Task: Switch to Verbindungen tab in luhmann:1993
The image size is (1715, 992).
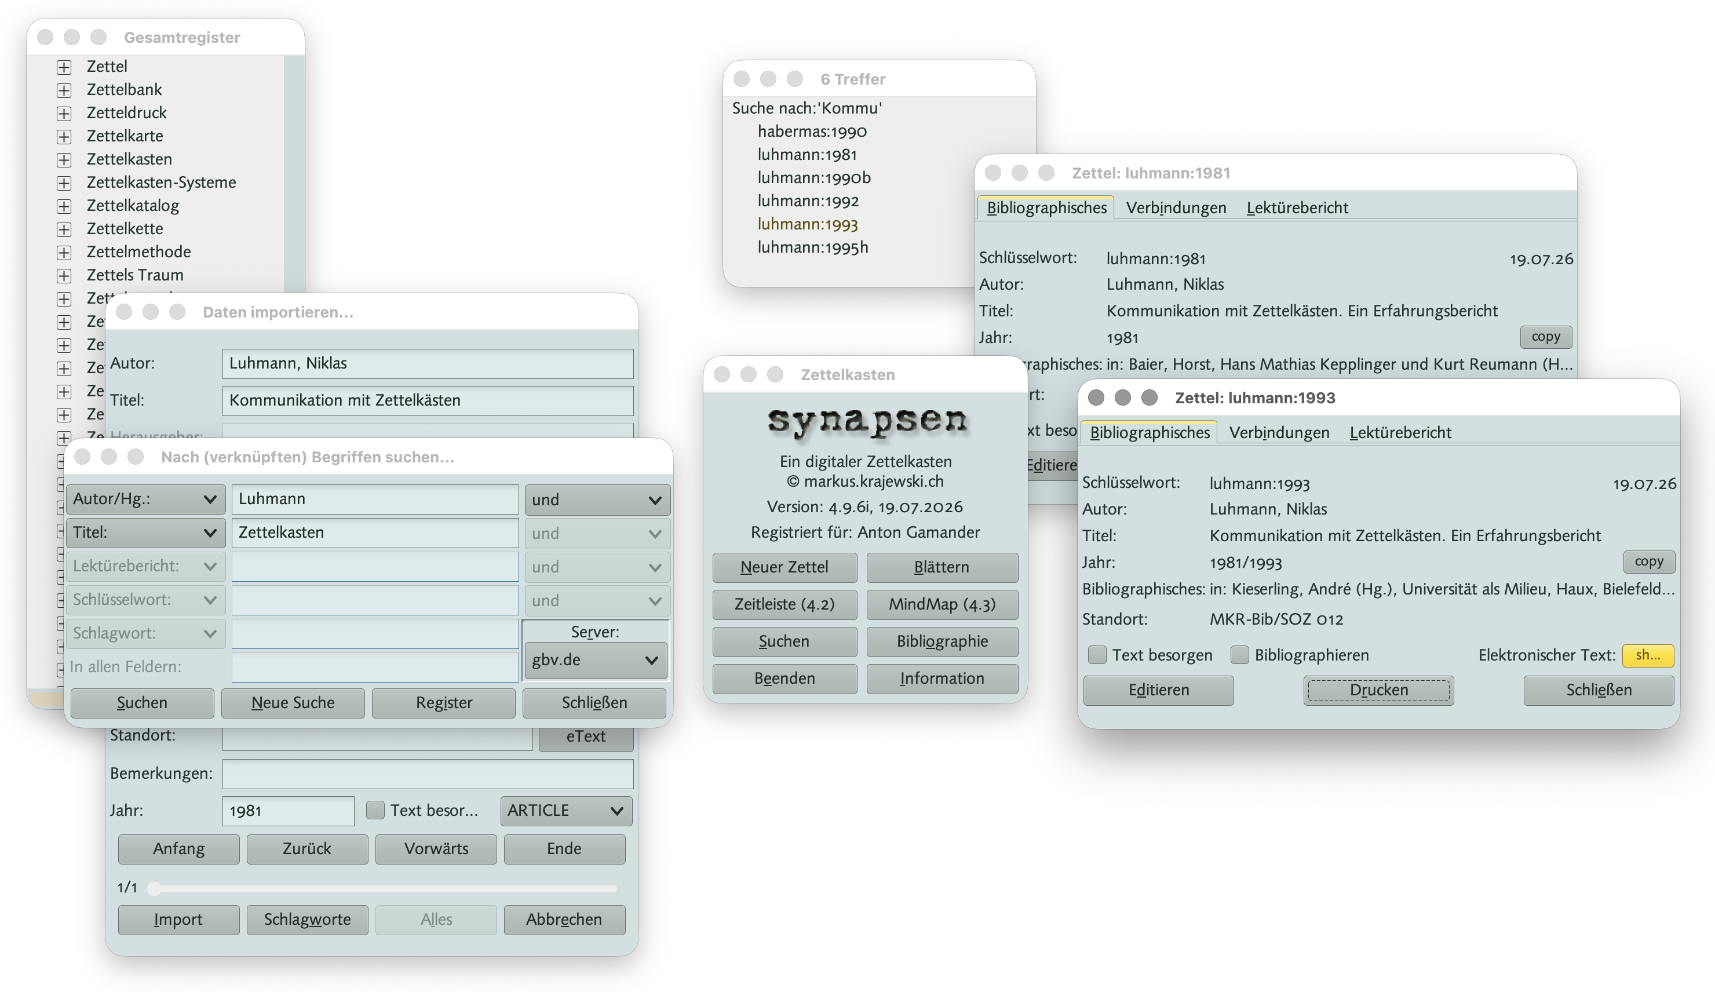Action: pos(1279,433)
